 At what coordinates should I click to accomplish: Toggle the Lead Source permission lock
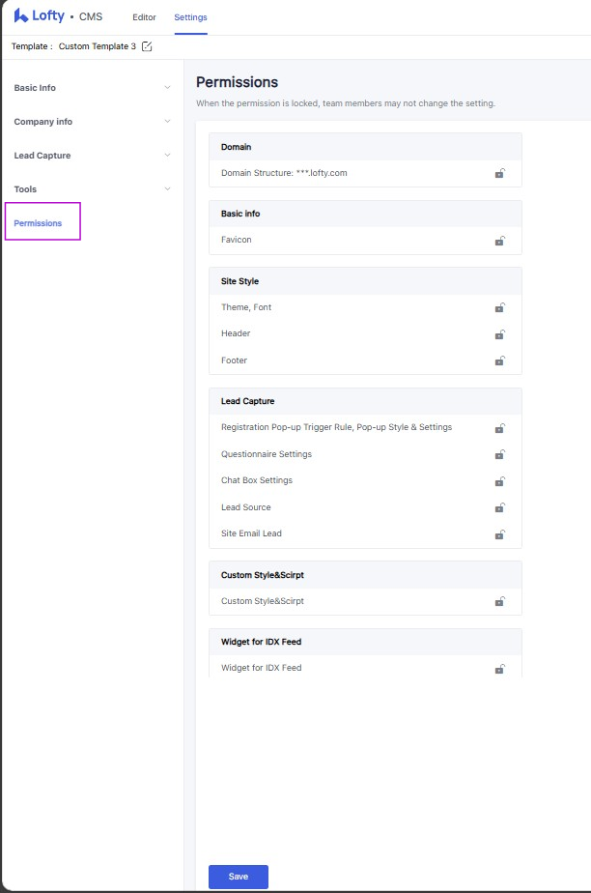pyautogui.click(x=500, y=507)
